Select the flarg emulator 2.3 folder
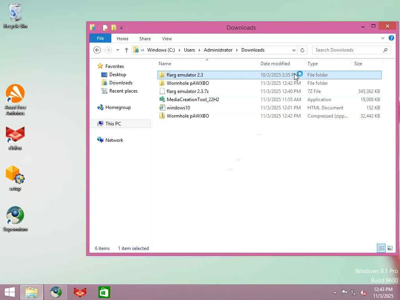Image resolution: width=400 pixels, height=300 pixels. tap(270, 75)
